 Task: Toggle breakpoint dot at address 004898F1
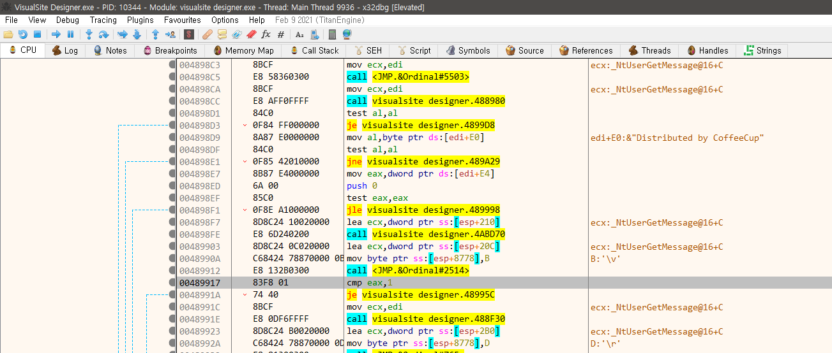tap(172, 210)
